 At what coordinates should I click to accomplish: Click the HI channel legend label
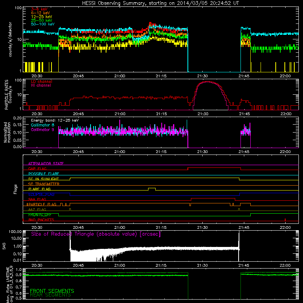click(41, 86)
